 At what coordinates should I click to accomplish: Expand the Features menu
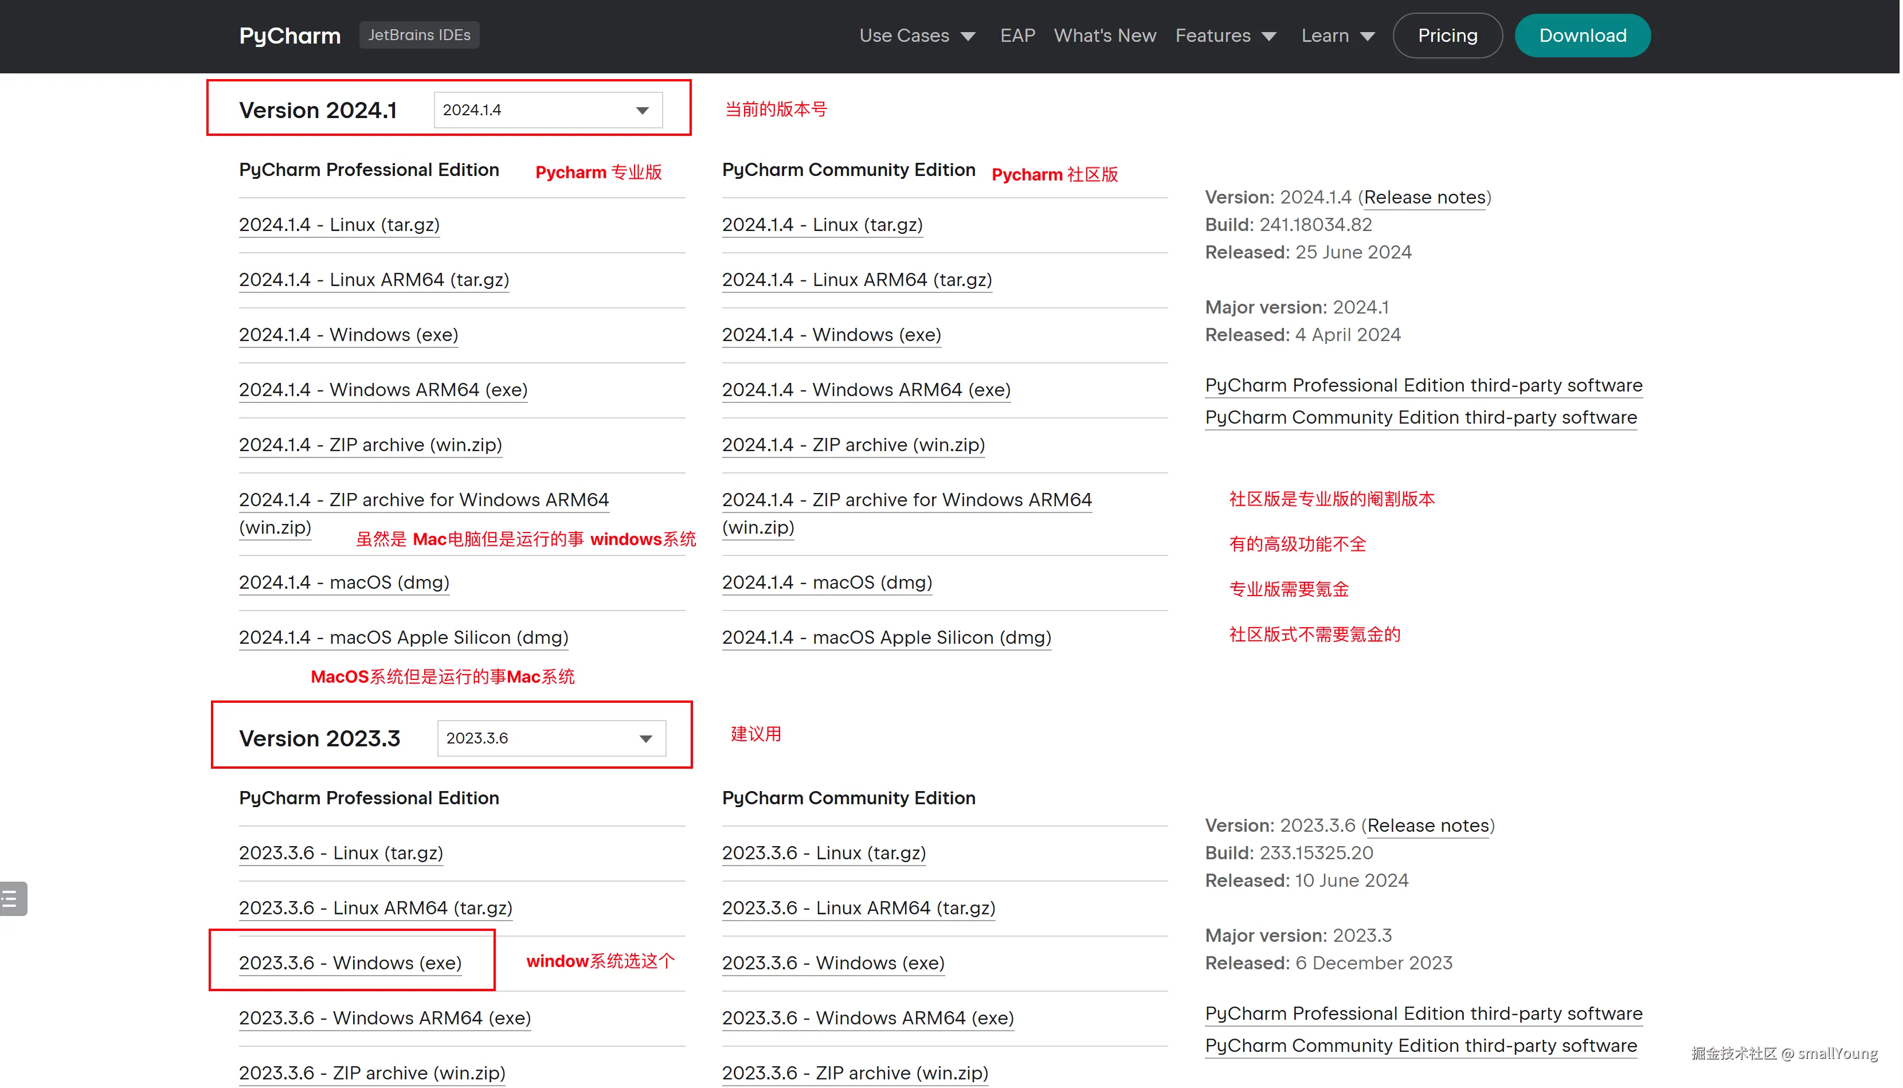tap(1225, 36)
